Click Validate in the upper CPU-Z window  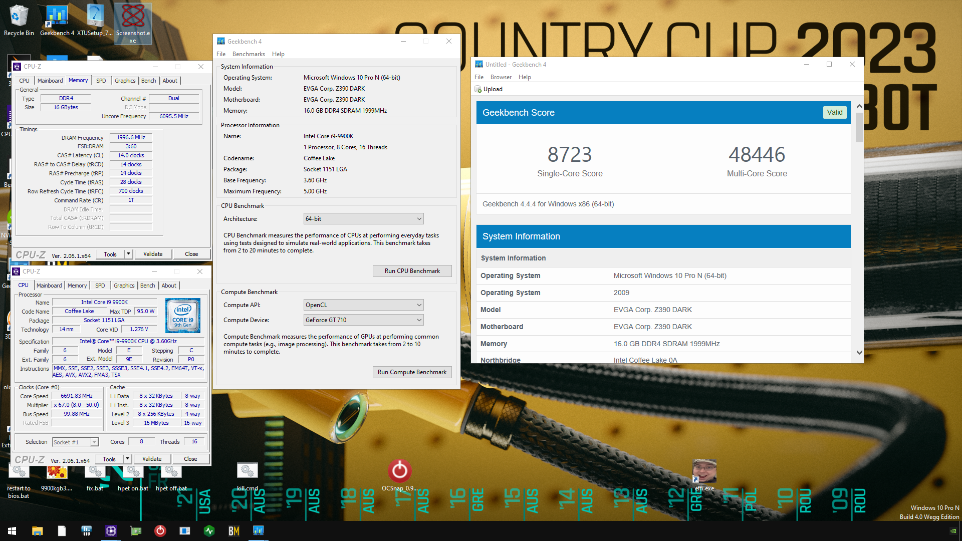[x=153, y=254]
